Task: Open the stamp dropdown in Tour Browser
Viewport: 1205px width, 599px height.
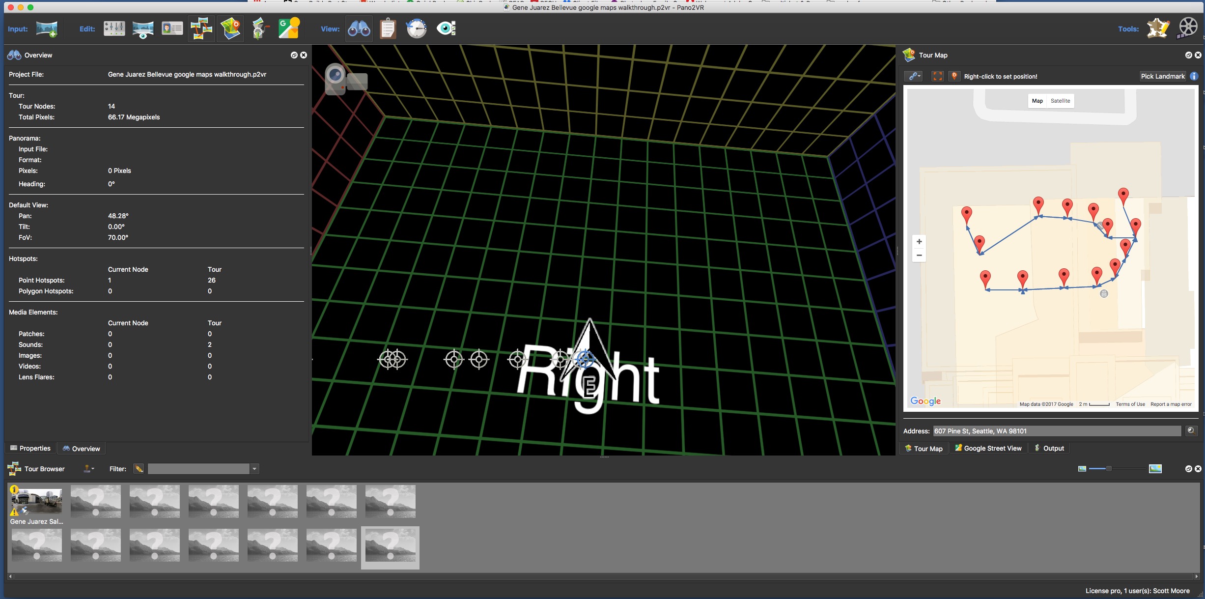Action: 88,469
